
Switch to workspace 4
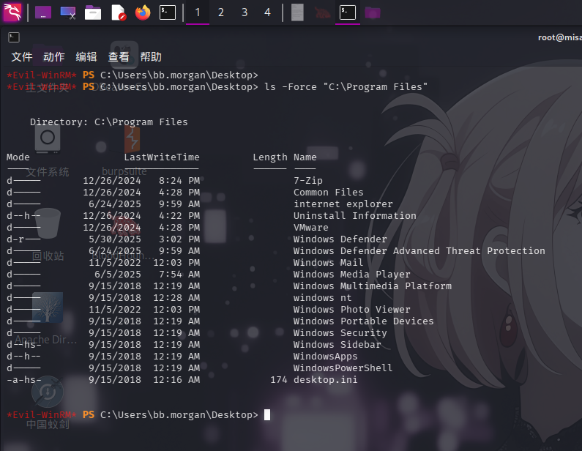pyautogui.click(x=268, y=12)
